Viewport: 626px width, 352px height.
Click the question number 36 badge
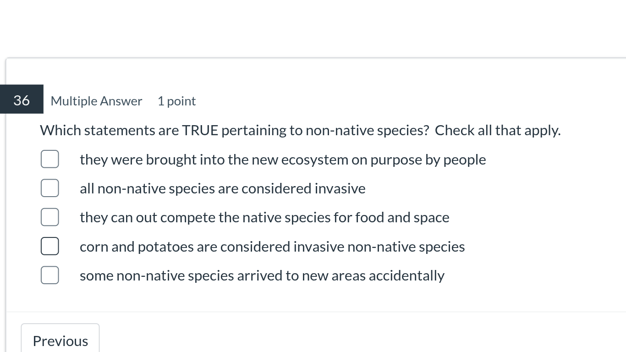pyautogui.click(x=22, y=100)
